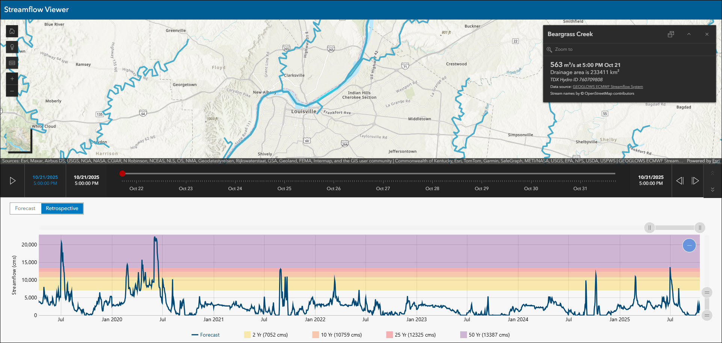
Task: Zoom out on the map with minus
Action: pos(12,91)
